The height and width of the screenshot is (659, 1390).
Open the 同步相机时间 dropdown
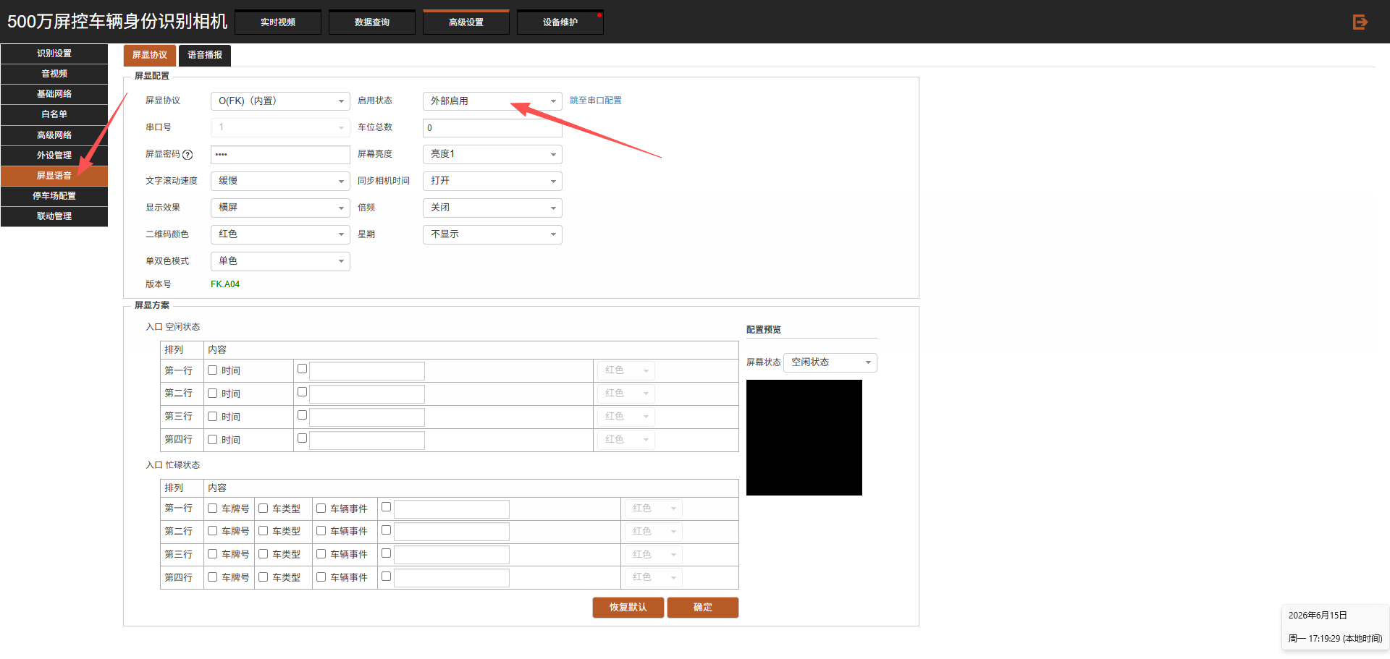(x=492, y=181)
